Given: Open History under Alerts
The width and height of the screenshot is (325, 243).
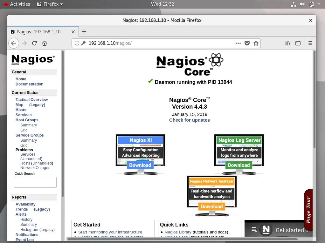Looking at the screenshot, I should click(26, 219).
